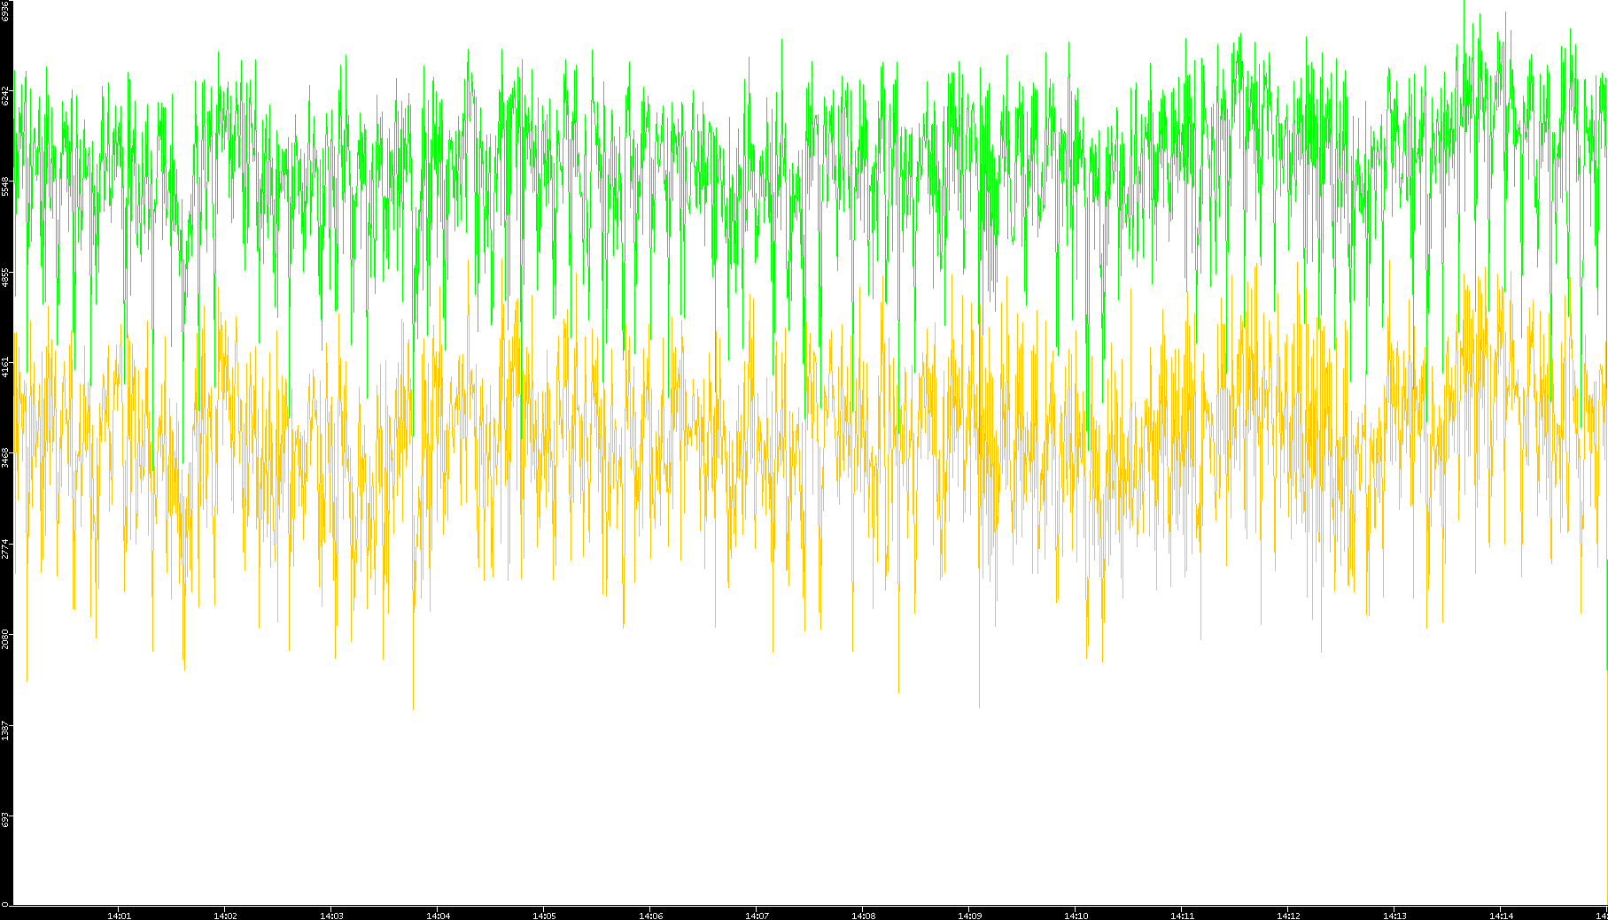Select the 2774 vertical axis label
1608x920 pixels.
(x=5, y=548)
